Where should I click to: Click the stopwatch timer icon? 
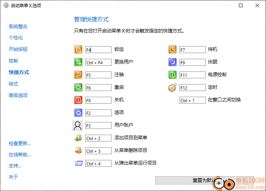pos(173,87)
